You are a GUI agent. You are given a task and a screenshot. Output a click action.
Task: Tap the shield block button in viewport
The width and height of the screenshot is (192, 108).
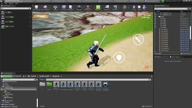pyautogui.click(x=119, y=58)
